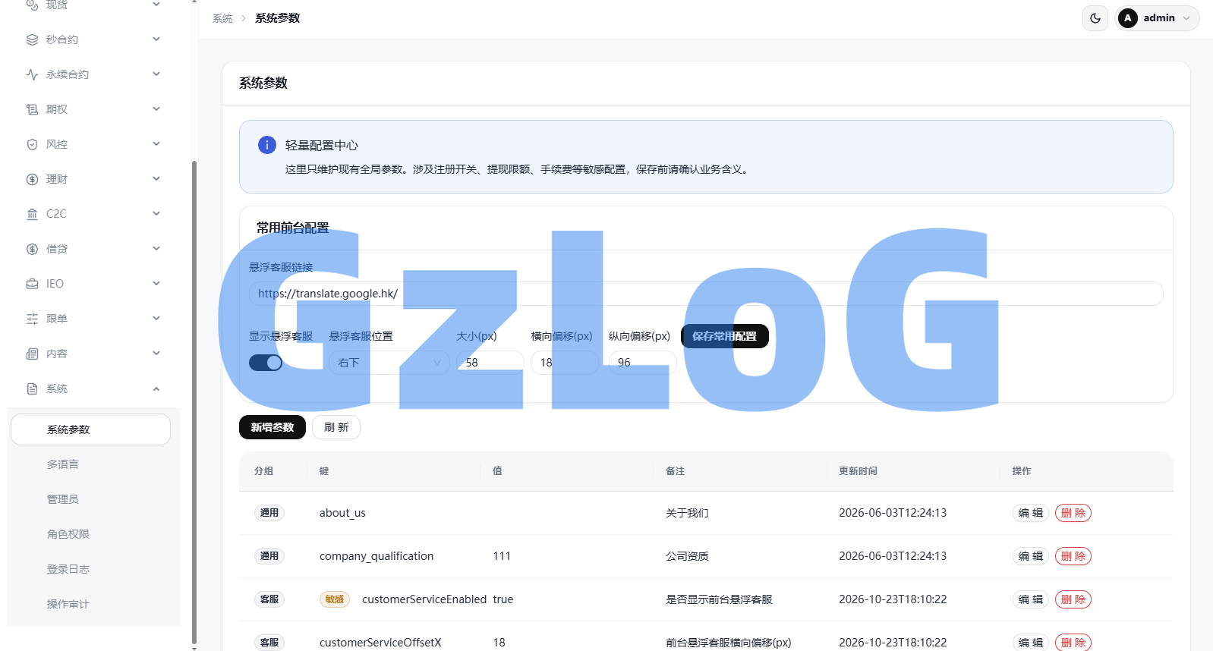Image resolution: width=1213 pixels, height=651 pixels.
Task: Click the 纵向偏移(px) input field
Action: [x=643, y=363]
